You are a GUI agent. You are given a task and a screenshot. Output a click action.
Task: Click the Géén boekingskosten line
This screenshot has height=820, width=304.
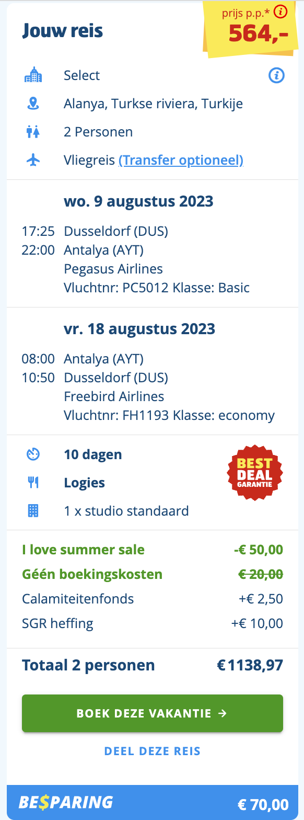[153, 574]
